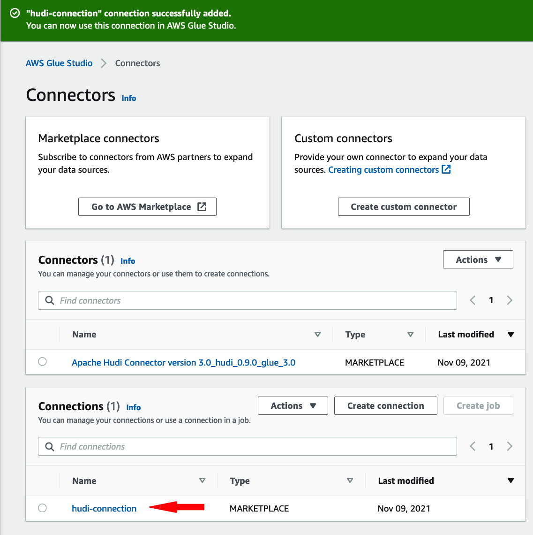
Task: Click Create connection button
Action: click(385, 405)
